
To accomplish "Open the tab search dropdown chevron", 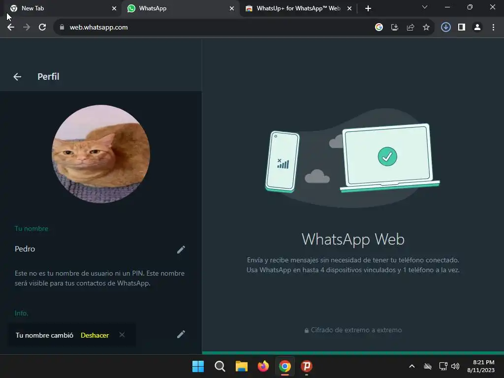I will point(425,7).
